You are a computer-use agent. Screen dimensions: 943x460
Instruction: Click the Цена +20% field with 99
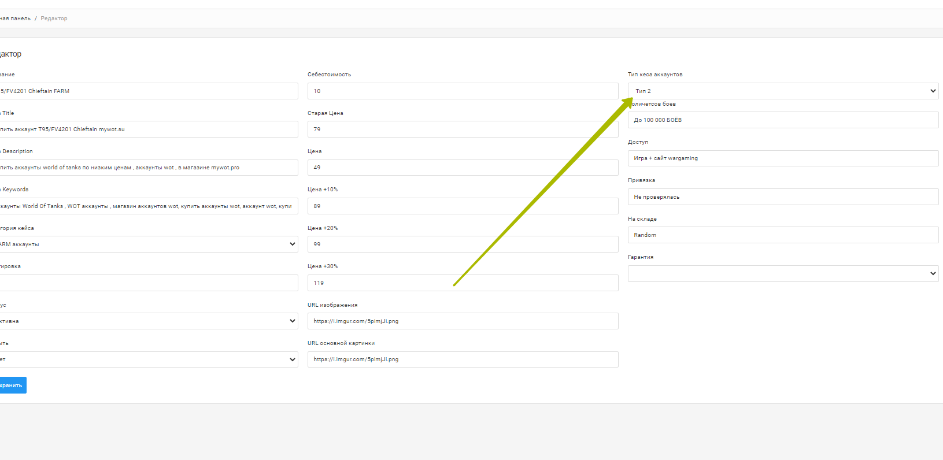463,244
